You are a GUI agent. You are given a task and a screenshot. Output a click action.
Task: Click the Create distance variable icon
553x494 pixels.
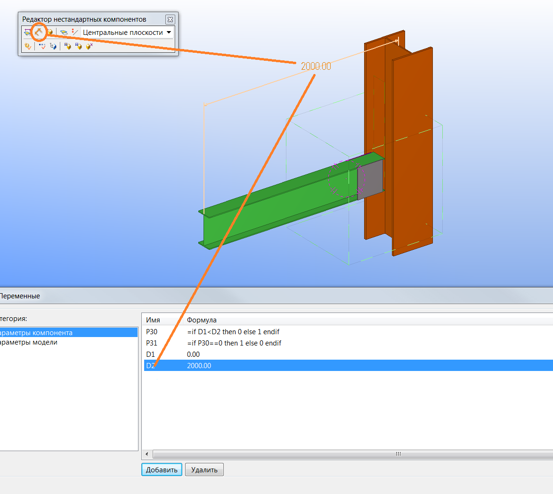coord(27,33)
